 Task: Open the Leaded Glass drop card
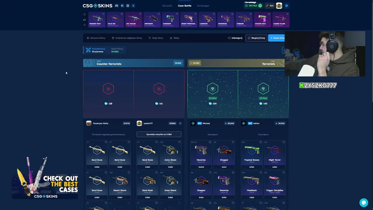(x=280, y=20)
